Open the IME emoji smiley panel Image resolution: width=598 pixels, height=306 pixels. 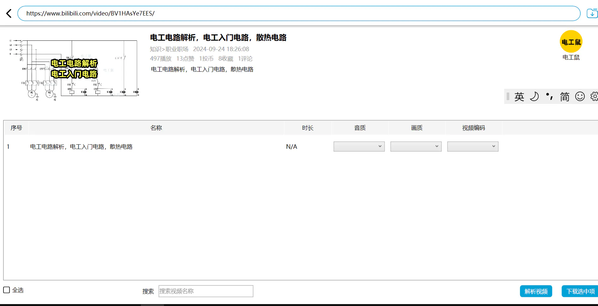[x=580, y=97]
